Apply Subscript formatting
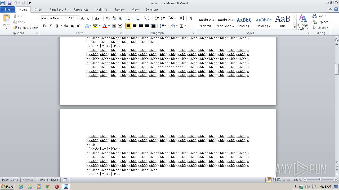Viewport: 339px width, 190px height. (73, 26)
